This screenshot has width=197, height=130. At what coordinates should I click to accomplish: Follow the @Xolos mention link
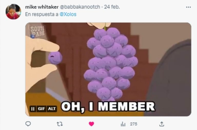[x=68, y=14]
